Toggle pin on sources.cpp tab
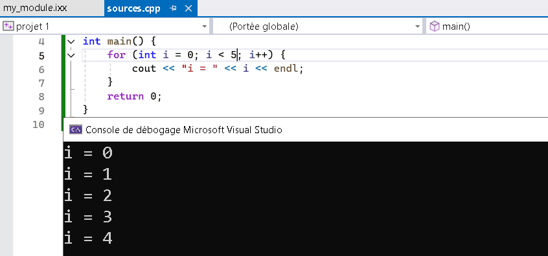 [x=173, y=8]
